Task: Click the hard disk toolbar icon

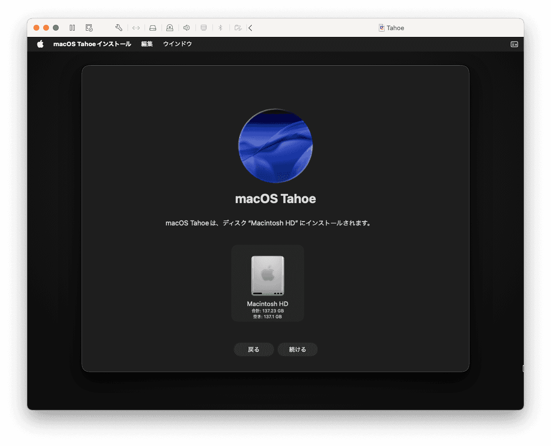Action: tap(153, 28)
